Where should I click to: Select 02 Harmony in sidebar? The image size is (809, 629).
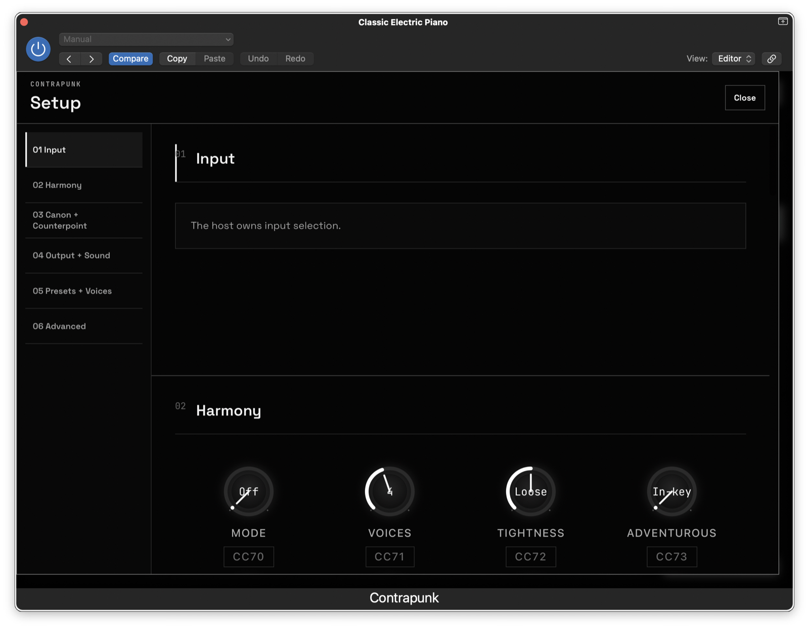[84, 185]
